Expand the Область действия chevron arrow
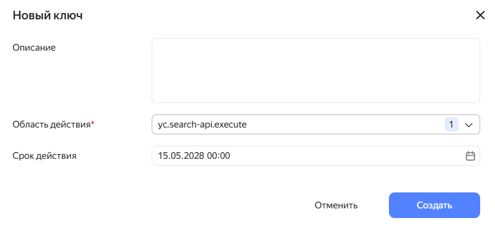Screen dimensions: 495x230 click(x=469, y=125)
